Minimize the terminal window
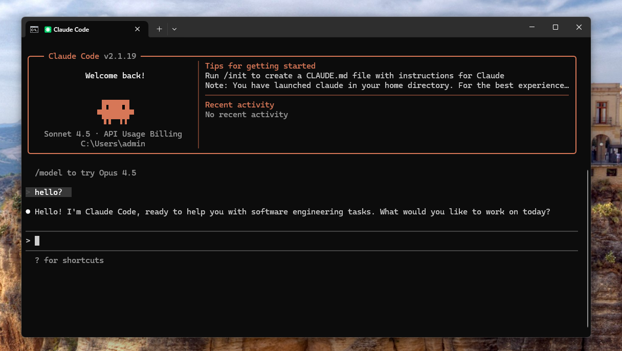Image resolution: width=622 pixels, height=351 pixels. coord(532,27)
